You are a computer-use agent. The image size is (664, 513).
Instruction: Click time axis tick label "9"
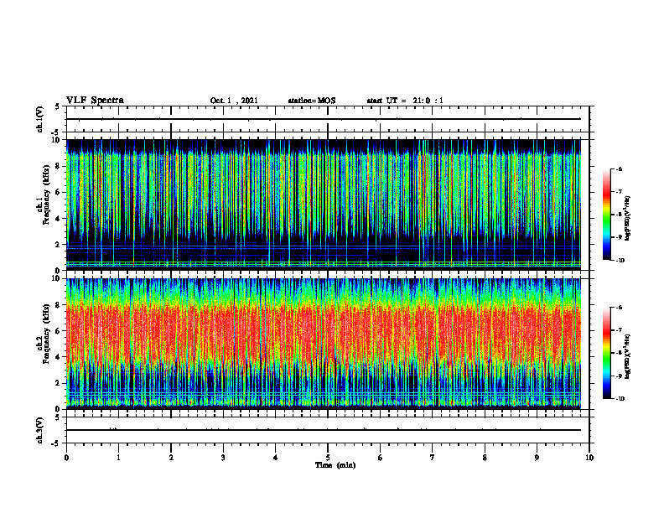(x=537, y=458)
